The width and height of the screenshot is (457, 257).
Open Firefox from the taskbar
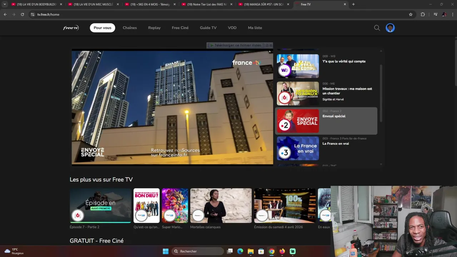coord(282,251)
